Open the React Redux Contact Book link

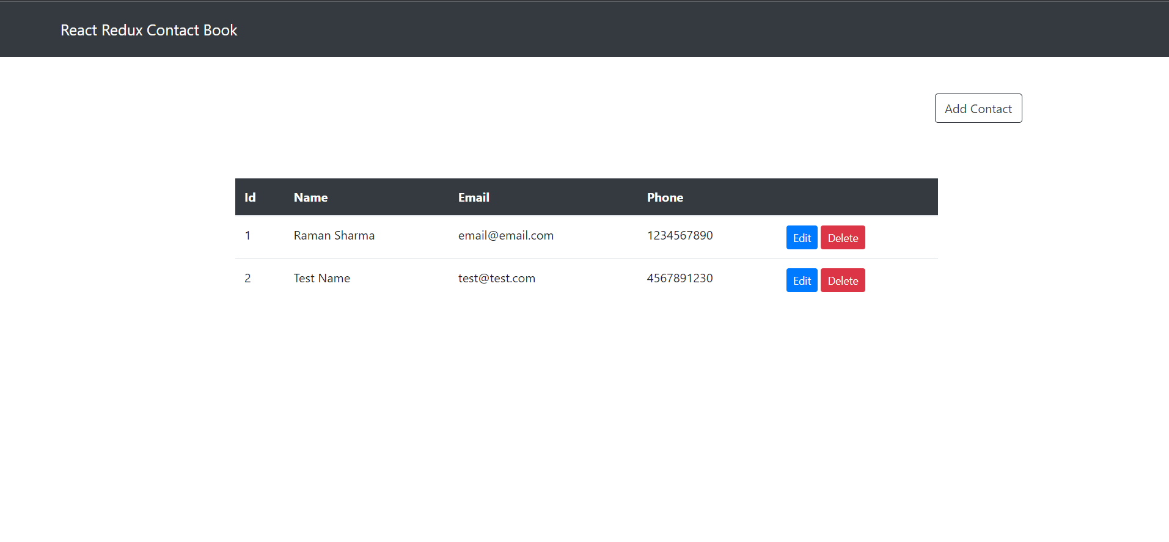[x=148, y=30]
